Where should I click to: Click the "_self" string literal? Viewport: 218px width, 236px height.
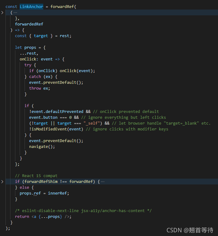click(x=92, y=123)
